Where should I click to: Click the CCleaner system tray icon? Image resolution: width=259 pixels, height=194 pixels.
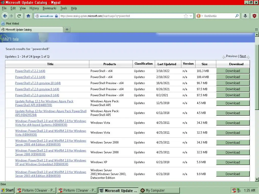(234, 190)
